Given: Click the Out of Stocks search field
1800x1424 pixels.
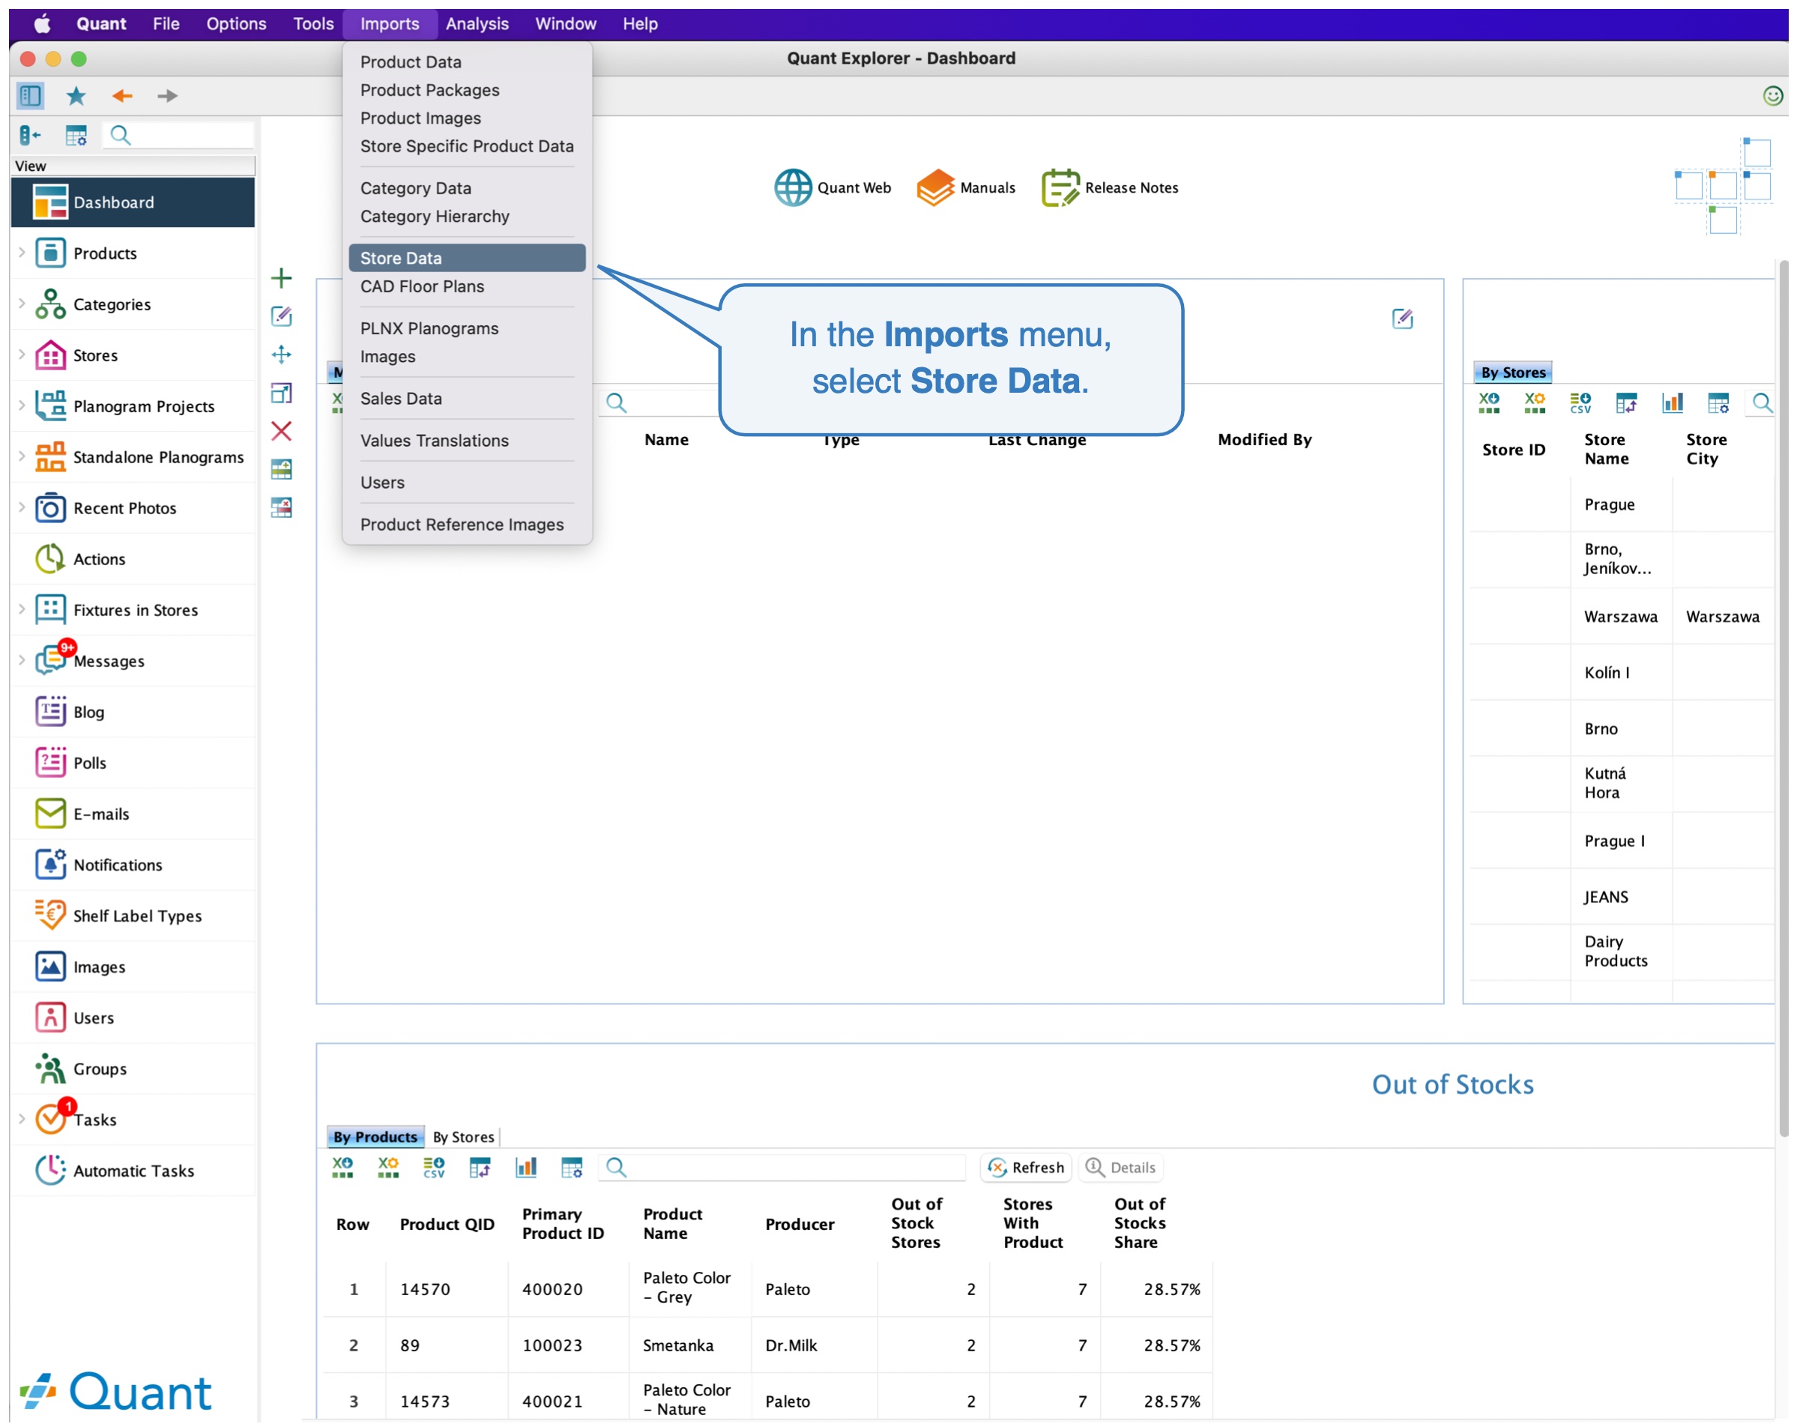Looking at the screenshot, I should pyautogui.click(x=782, y=1168).
